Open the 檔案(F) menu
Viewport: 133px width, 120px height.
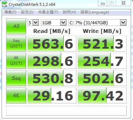pyautogui.click(x=10, y=12)
